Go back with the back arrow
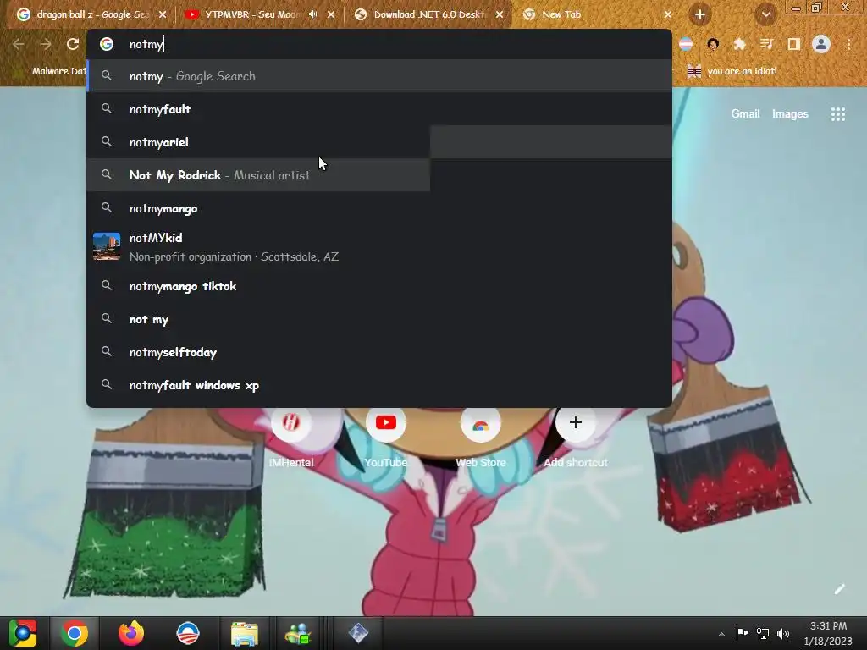Image resolution: width=867 pixels, height=650 pixels. [x=19, y=44]
